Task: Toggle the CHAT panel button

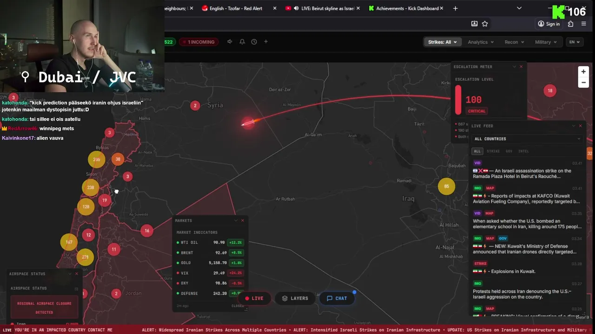Action: [337, 298]
